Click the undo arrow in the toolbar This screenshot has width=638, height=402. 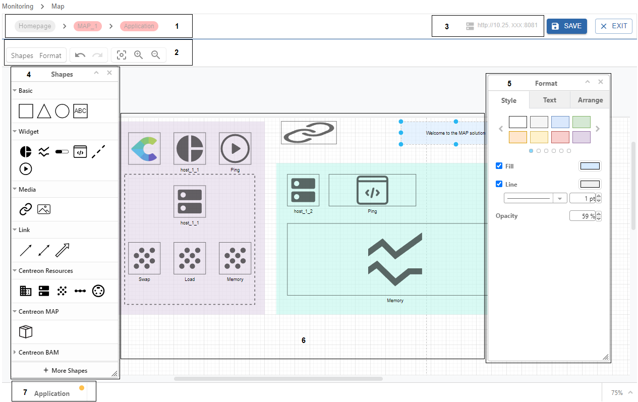[x=80, y=55]
